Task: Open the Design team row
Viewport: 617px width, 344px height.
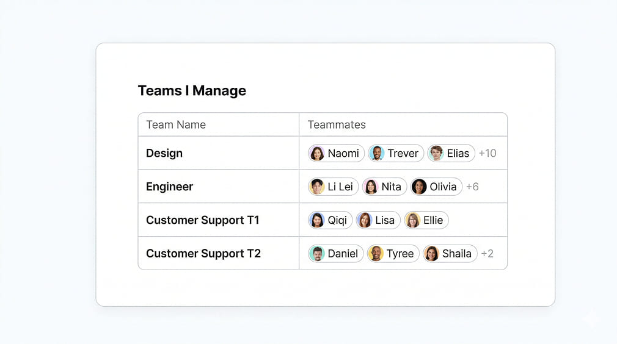Action: click(x=164, y=153)
